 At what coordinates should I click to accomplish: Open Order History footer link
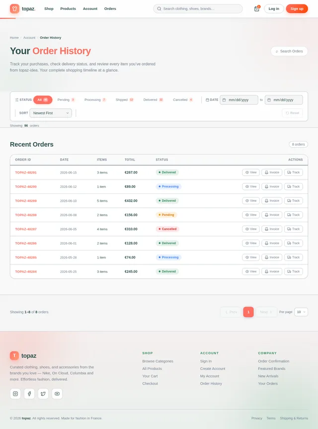(211, 384)
